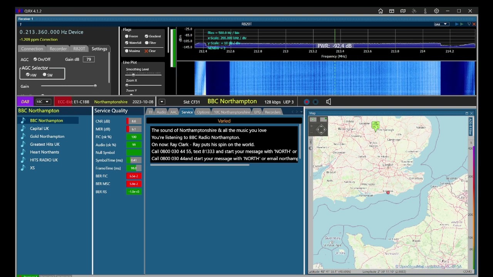The height and width of the screenshot is (277, 493).
Task: Select Heart Northants service
Action: (x=44, y=152)
